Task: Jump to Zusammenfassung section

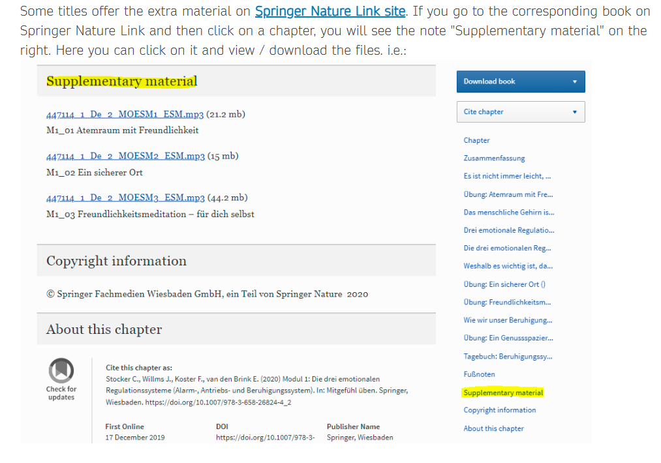Action: point(494,158)
